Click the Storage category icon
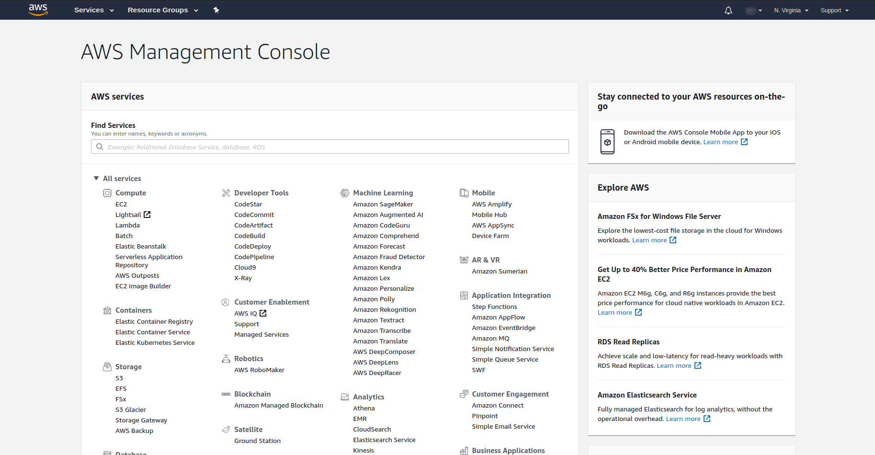The width and height of the screenshot is (875, 455). 107,367
